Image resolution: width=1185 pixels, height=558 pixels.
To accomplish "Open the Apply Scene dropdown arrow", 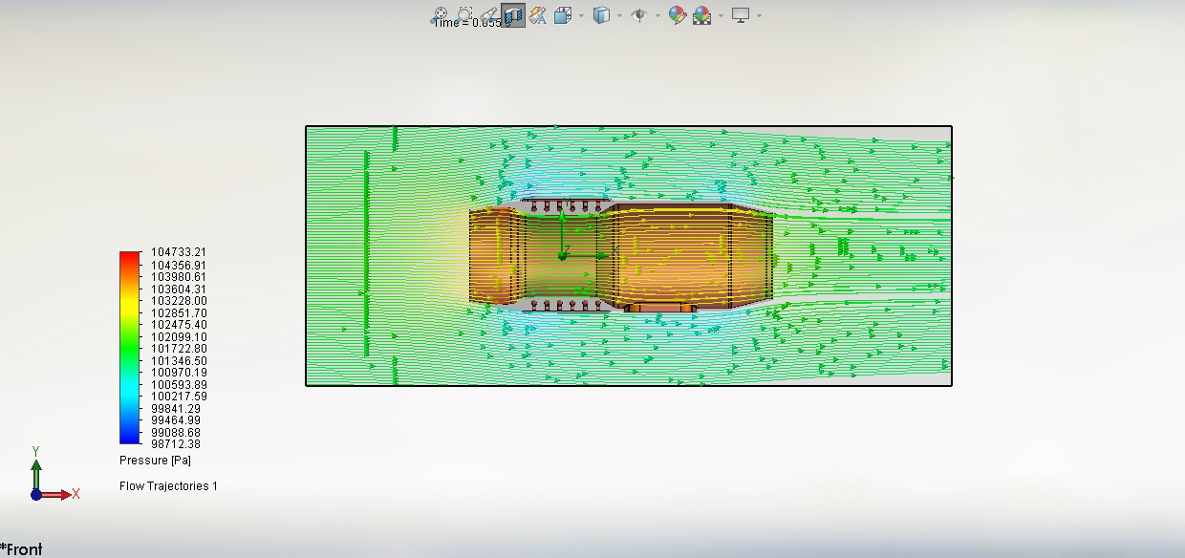I will coord(720,15).
